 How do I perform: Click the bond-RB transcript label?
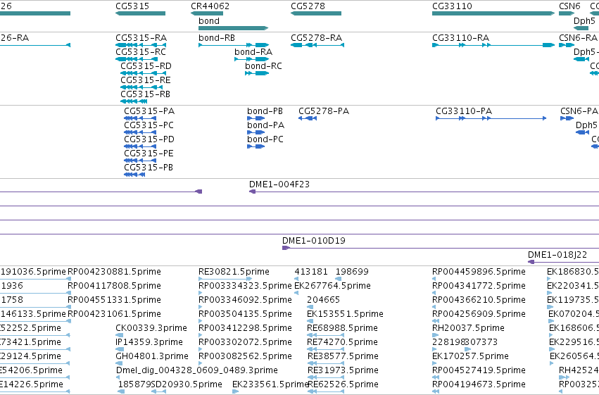217,38
